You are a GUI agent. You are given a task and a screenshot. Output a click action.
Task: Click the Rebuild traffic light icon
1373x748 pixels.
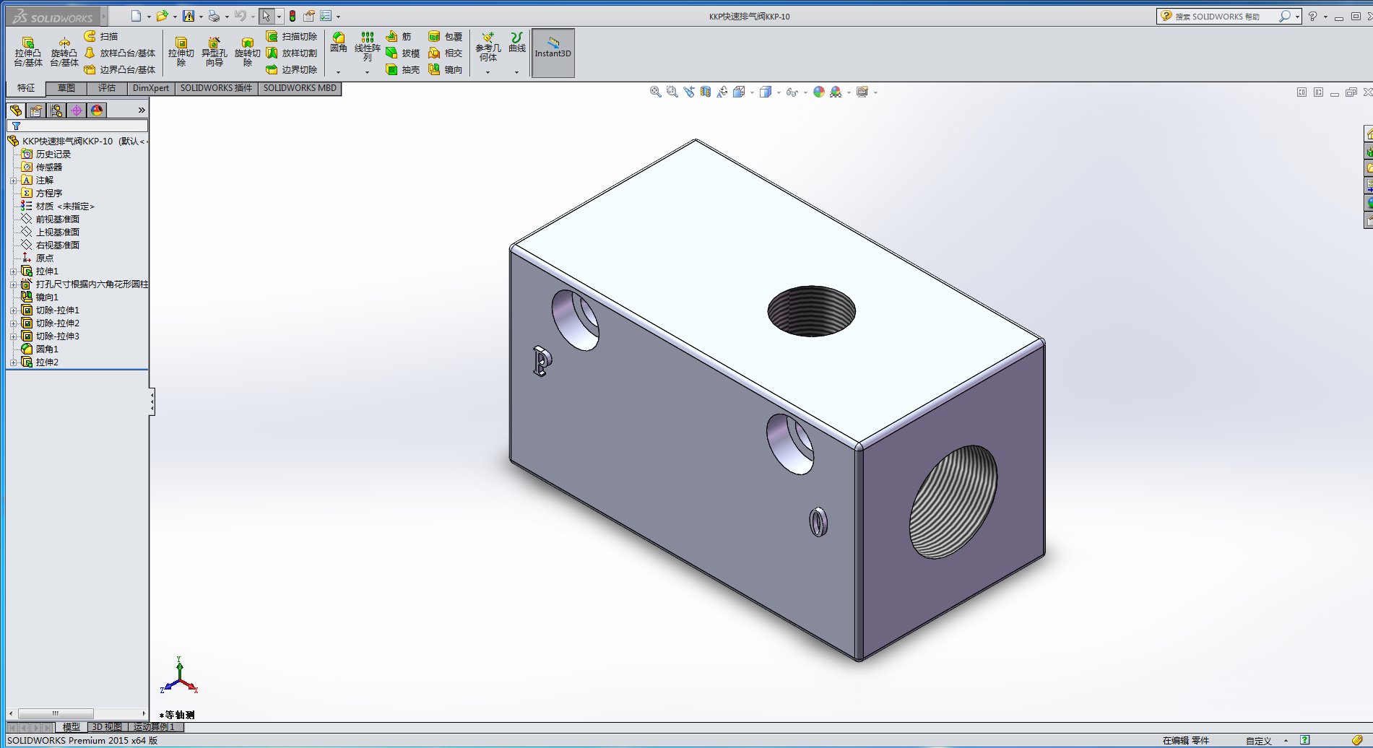point(293,16)
